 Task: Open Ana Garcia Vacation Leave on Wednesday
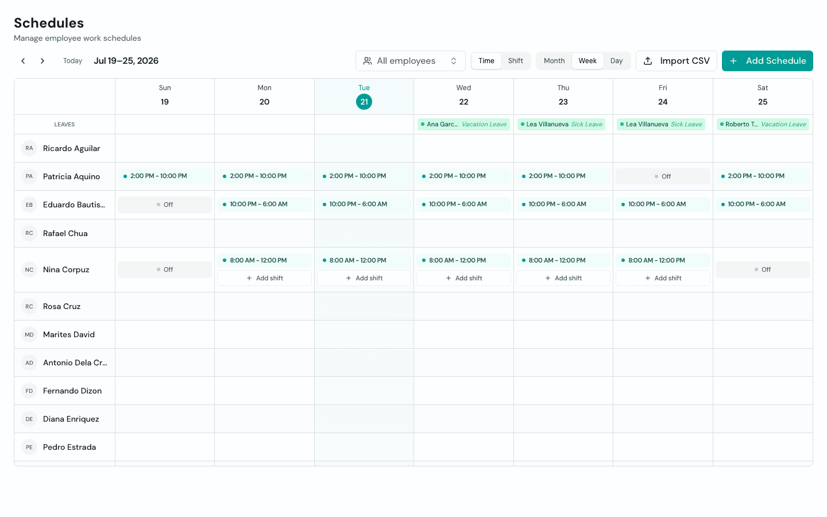(x=464, y=124)
